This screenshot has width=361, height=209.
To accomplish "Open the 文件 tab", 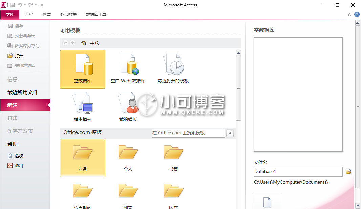I will [10, 15].
